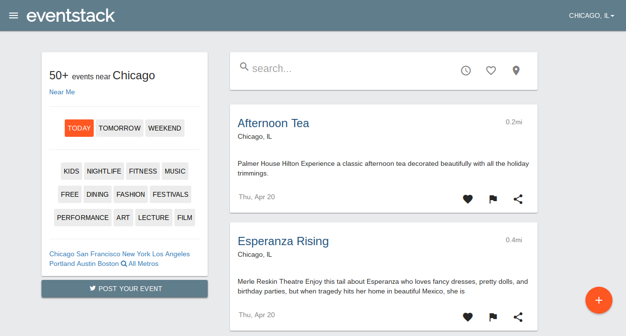Switch to the TOMORROW tab
Image resolution: width=626 pixels, height=336 pixels.
point(119,128)
